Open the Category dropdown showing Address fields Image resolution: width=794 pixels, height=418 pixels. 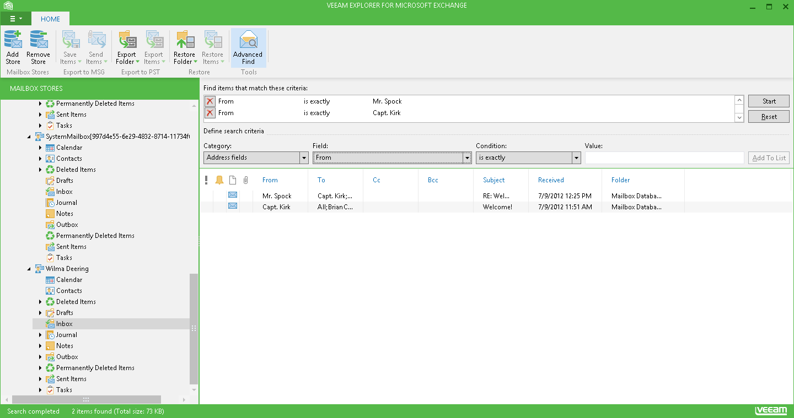(x=256, y=158)
